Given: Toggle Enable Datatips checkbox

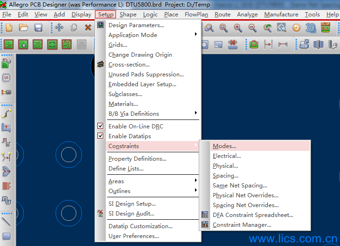Looking at the screenshot, I should click(101, 136).
